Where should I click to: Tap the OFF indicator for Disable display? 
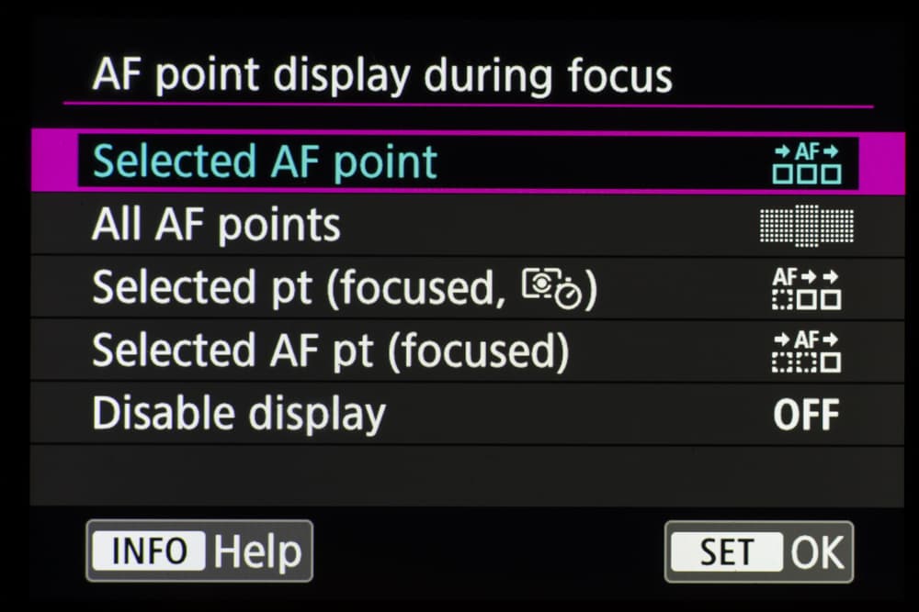click(x=806, y=415)
